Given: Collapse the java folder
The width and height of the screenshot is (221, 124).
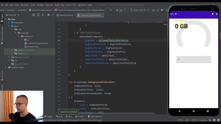Looking at the screenshot, I should [9, 26].
